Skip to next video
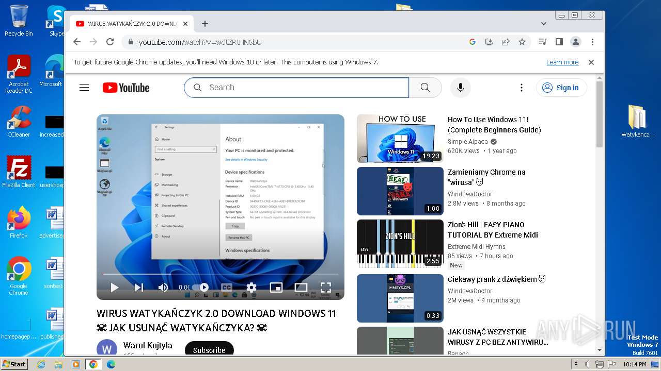This screenshot has width=661, height=371. click(x=139, y=288)
